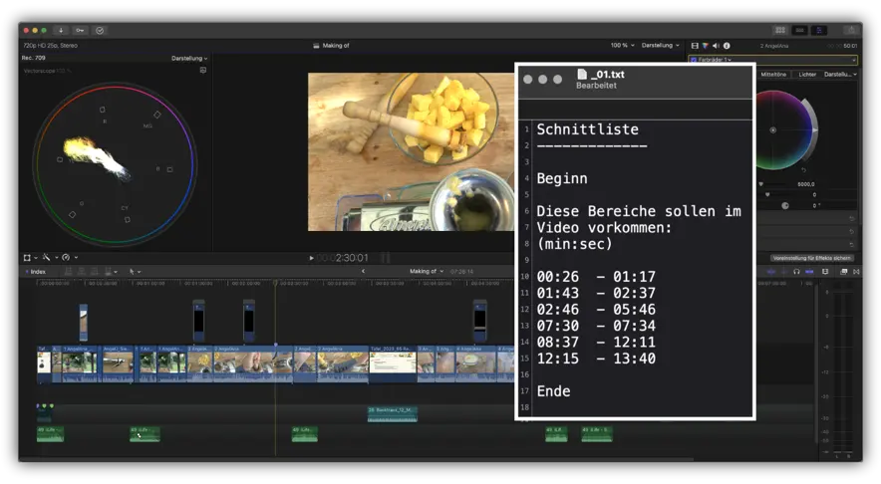Click the Schnittliste heading in the text window

[587, 129]
